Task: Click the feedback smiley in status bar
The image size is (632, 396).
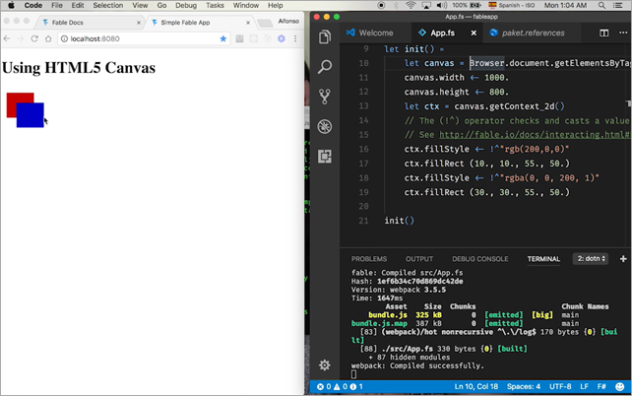Action: point(619,387)
